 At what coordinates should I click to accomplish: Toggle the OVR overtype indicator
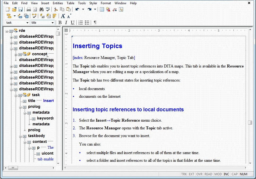pyautogui.click(x=199, y=174)
